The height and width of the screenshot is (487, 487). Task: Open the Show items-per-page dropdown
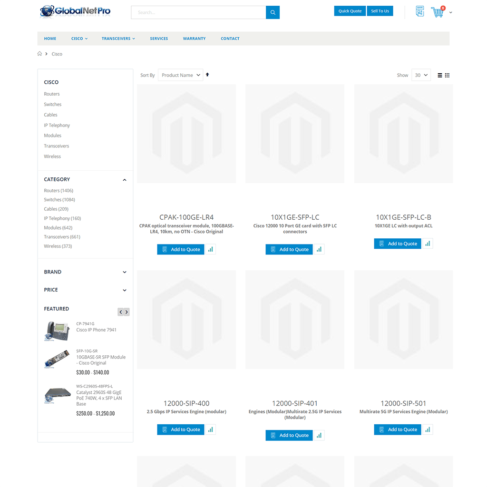[421, 75]
